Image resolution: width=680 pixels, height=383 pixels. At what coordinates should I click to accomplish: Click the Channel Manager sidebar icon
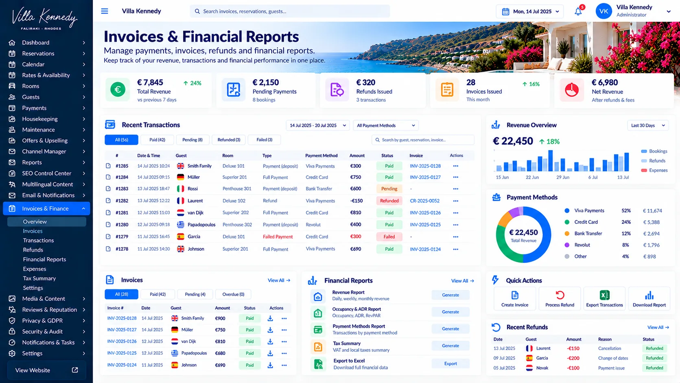tap(12, 151)
